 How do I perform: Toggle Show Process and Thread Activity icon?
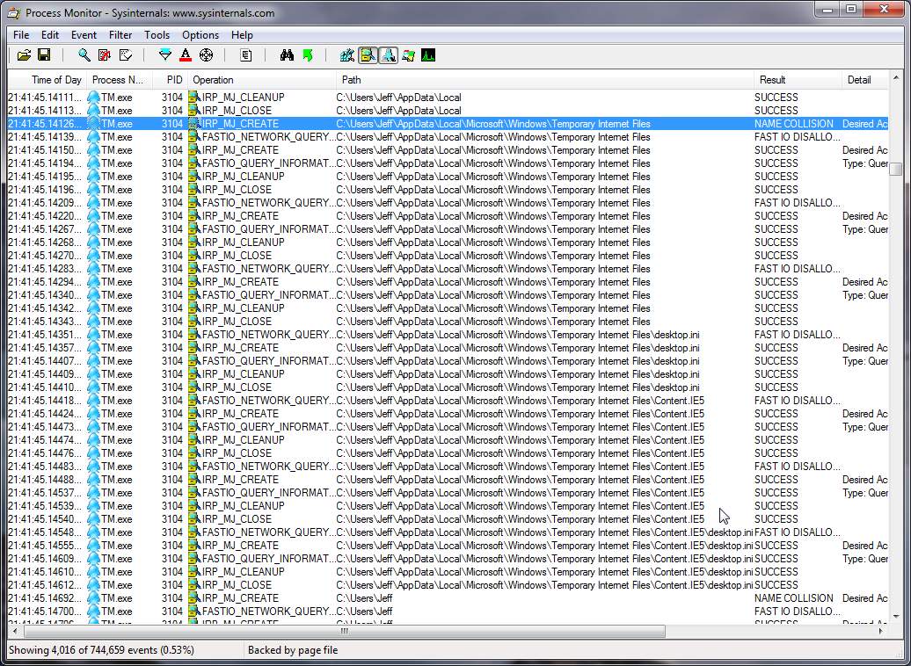[408, 55]
